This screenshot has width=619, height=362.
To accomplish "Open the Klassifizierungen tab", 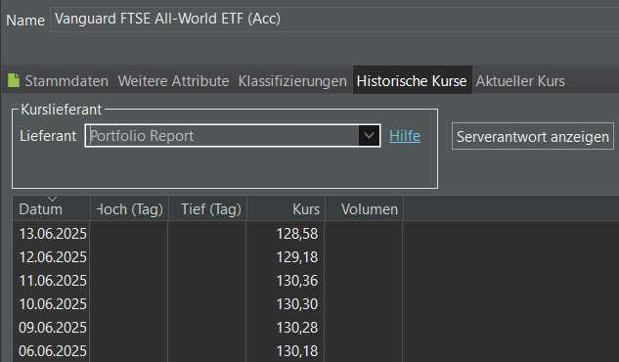I will 292,81.
